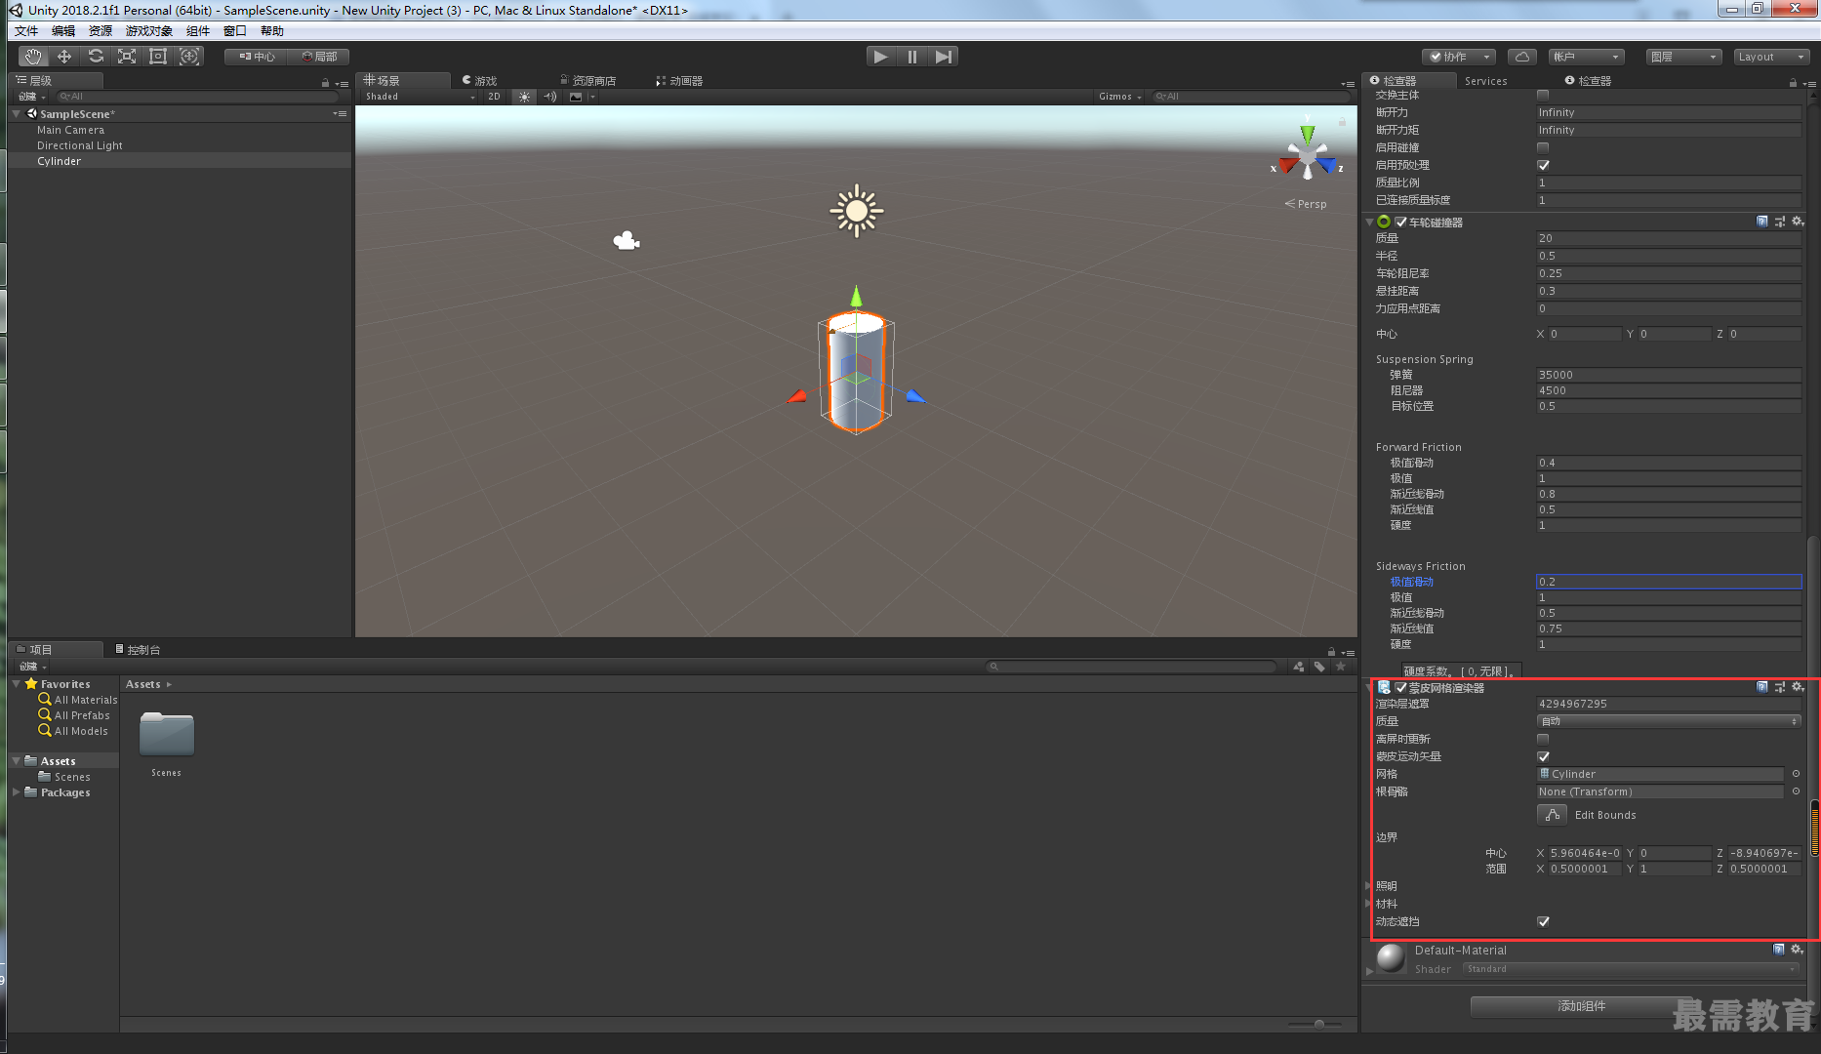
Task: Open Wheel Collider gear settings menu
Action: (x=1798, y=222)
